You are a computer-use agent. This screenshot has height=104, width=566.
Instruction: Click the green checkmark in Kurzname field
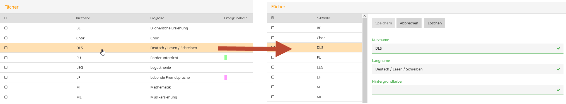tap(558, 49)
